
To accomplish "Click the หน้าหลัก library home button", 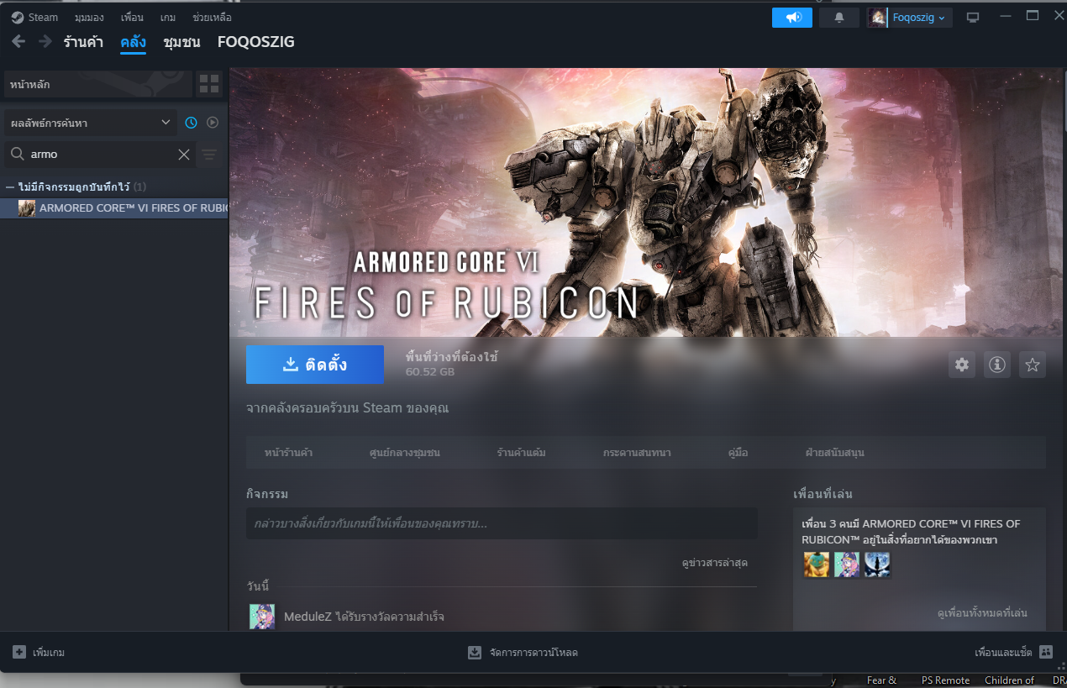I will [99, 84].
